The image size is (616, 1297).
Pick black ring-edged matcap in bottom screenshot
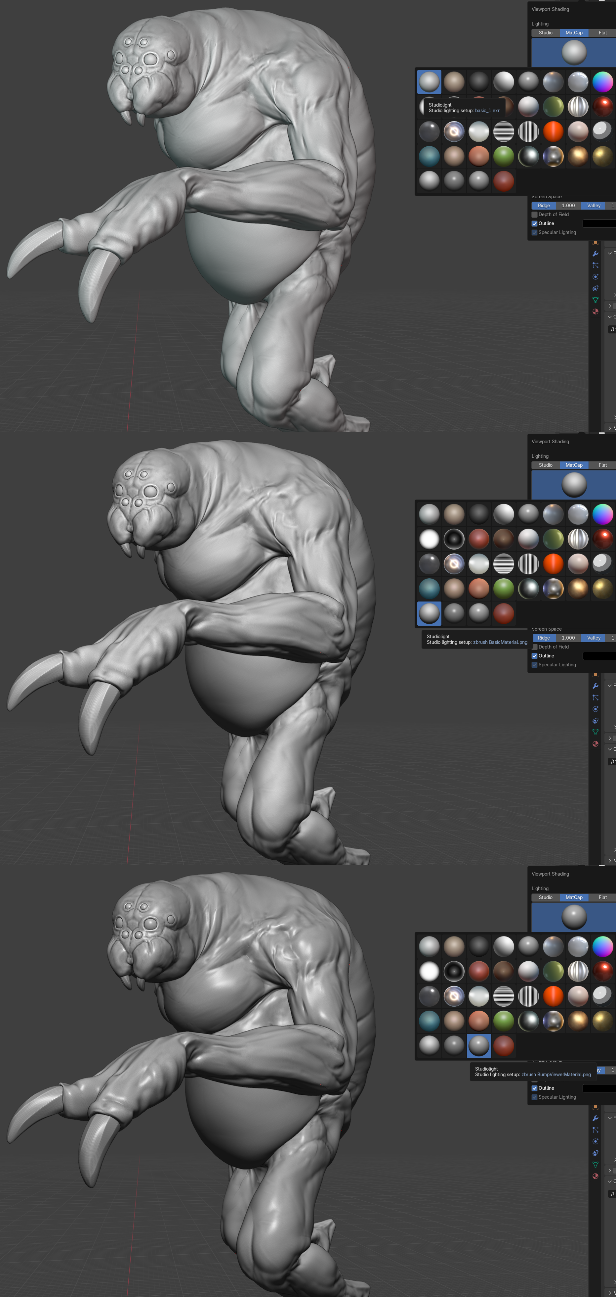454,971
